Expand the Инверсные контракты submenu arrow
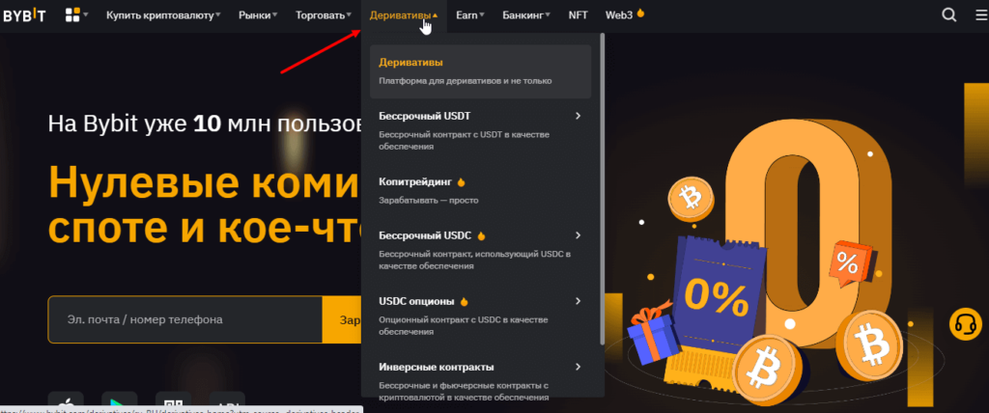Viewport: 989px width, 413px height. [578, 367]
